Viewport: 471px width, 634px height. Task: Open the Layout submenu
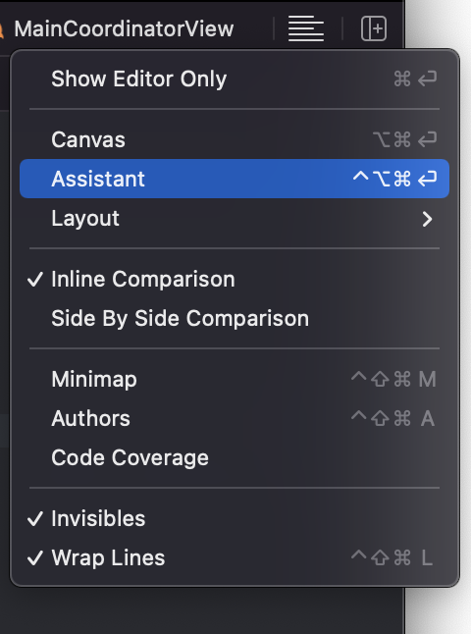(235, 218)
